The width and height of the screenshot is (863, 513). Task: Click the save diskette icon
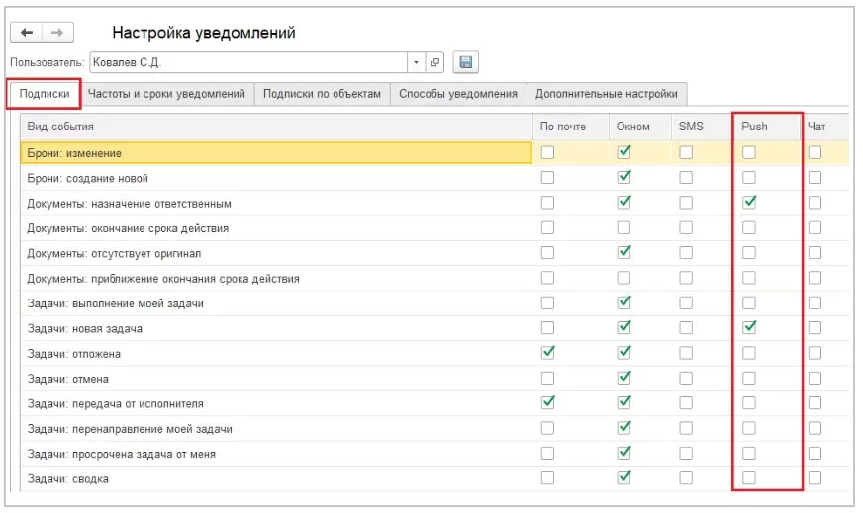[465, 62]
